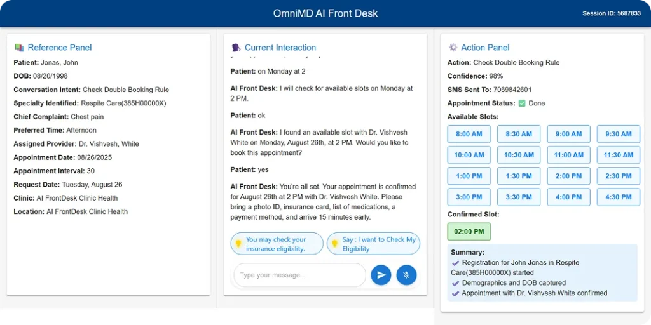This screenshot has height=325, width=651.
Task: Click the send message arrow button
Action: 381,275
